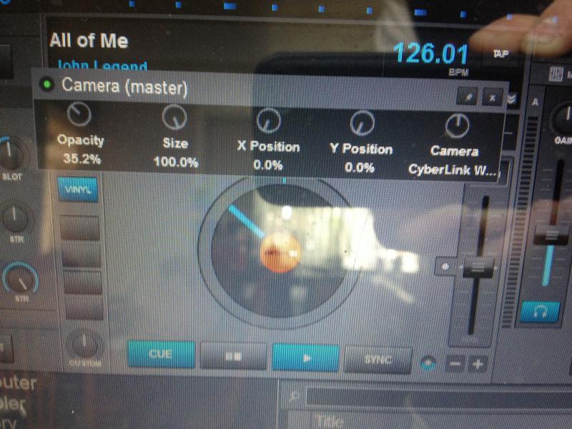Click the X Position knob
The height and width of the screenshot is (429, 572).
269,121
